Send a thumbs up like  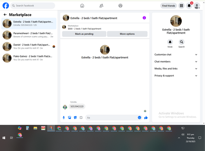(x=146, y=117)
